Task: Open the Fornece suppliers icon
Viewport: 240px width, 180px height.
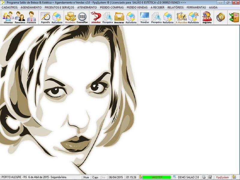Action: [x=31, y=17]
